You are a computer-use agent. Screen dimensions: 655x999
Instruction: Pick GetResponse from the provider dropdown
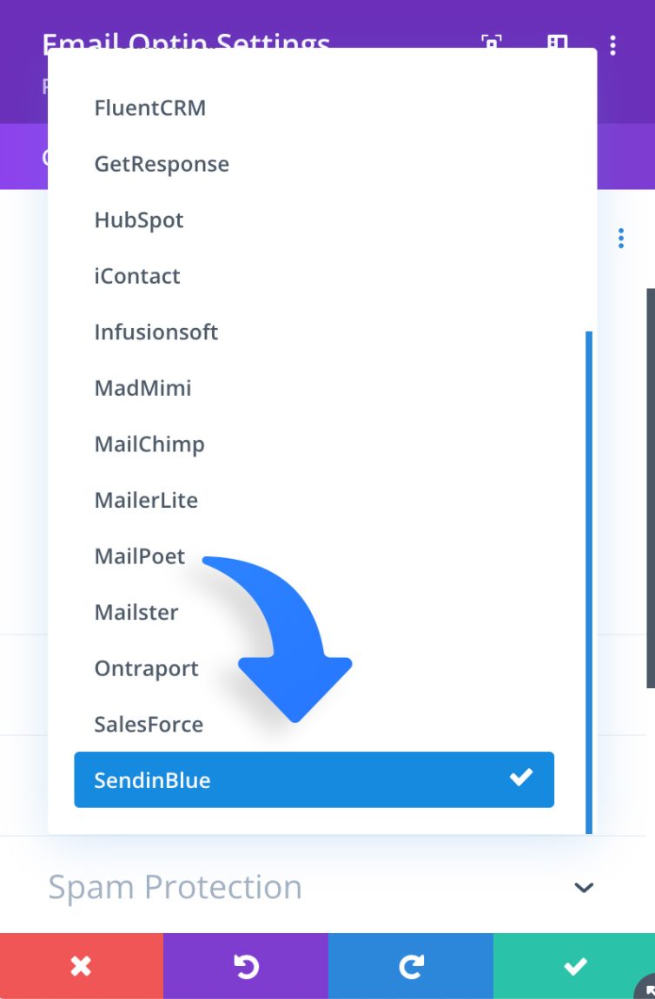162,163
